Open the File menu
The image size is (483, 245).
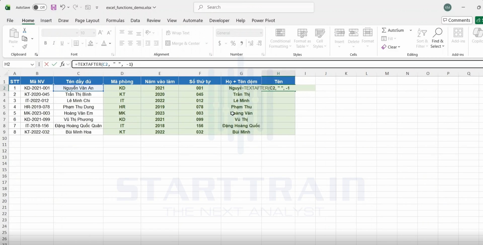[10, 20]
